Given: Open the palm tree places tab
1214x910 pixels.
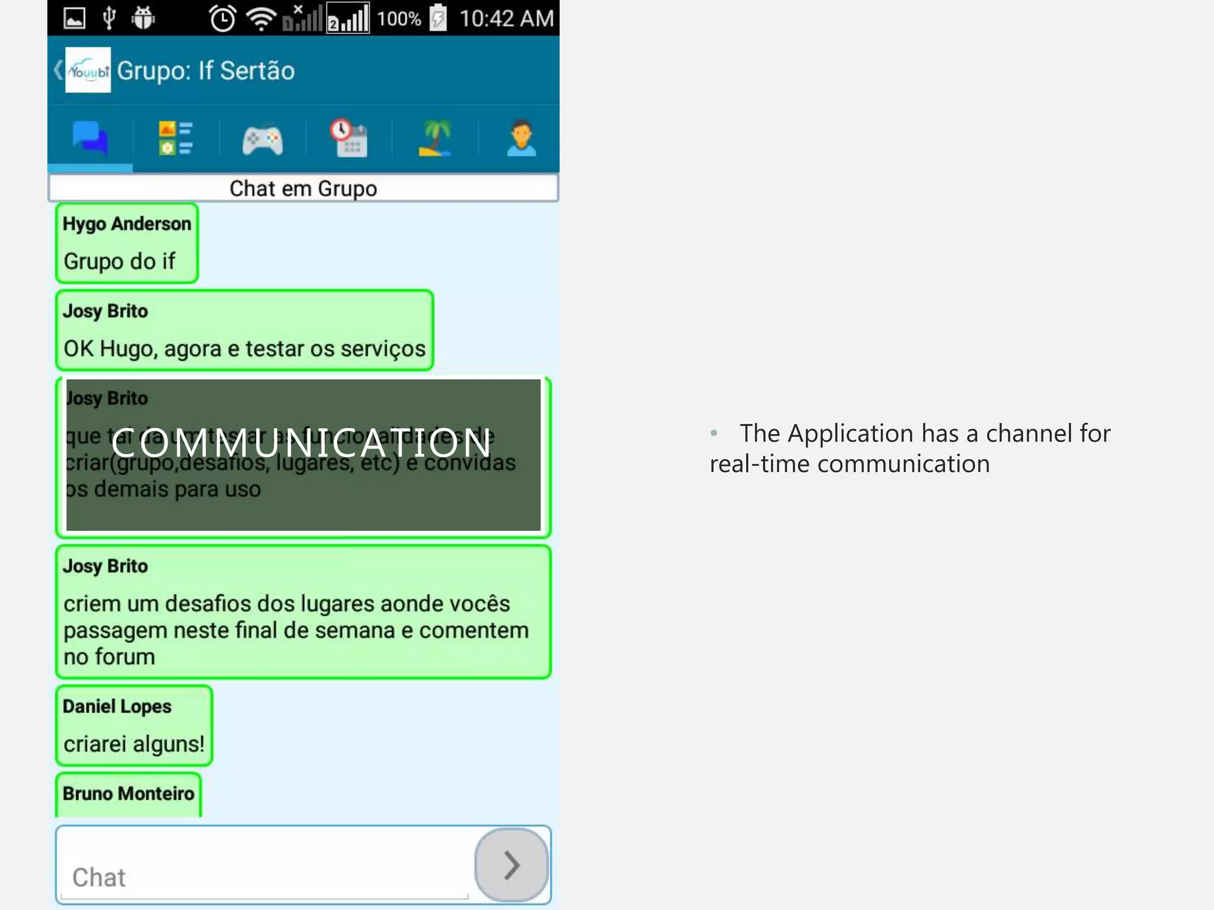Looking at the screenshot, I should pyautogui.click(x=435, y=138).
